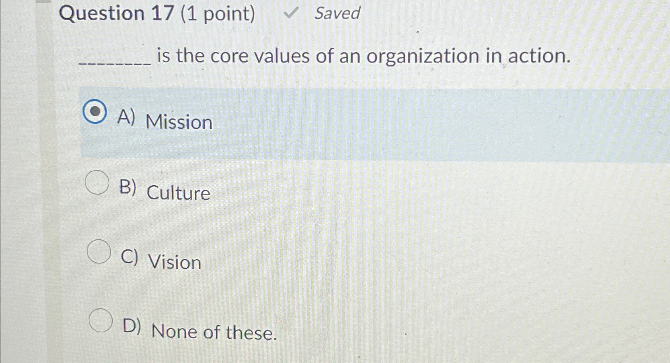Click the option letter A label
The image size is (670, 363).
(x=126, y=118)
